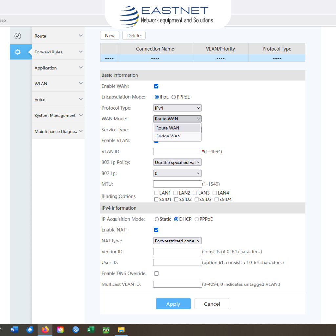Open the Protocol Type dropdown

click(177, 108)
